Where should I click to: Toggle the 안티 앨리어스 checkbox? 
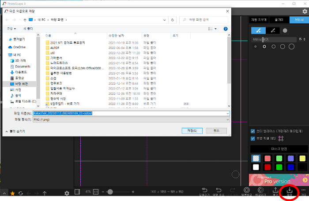[252, 131]
